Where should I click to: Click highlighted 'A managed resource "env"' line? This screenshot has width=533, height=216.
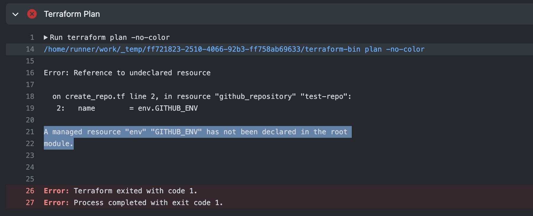(198, 132)
